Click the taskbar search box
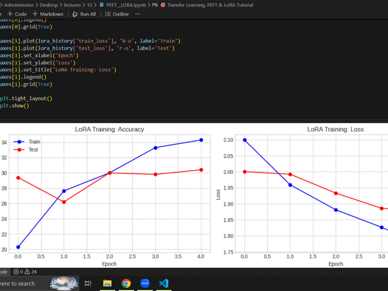This screenshot has width=388, height=291. tap(39, 284)
